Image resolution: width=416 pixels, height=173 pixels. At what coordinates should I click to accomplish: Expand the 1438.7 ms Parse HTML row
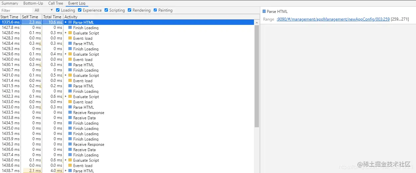(66, 171)
